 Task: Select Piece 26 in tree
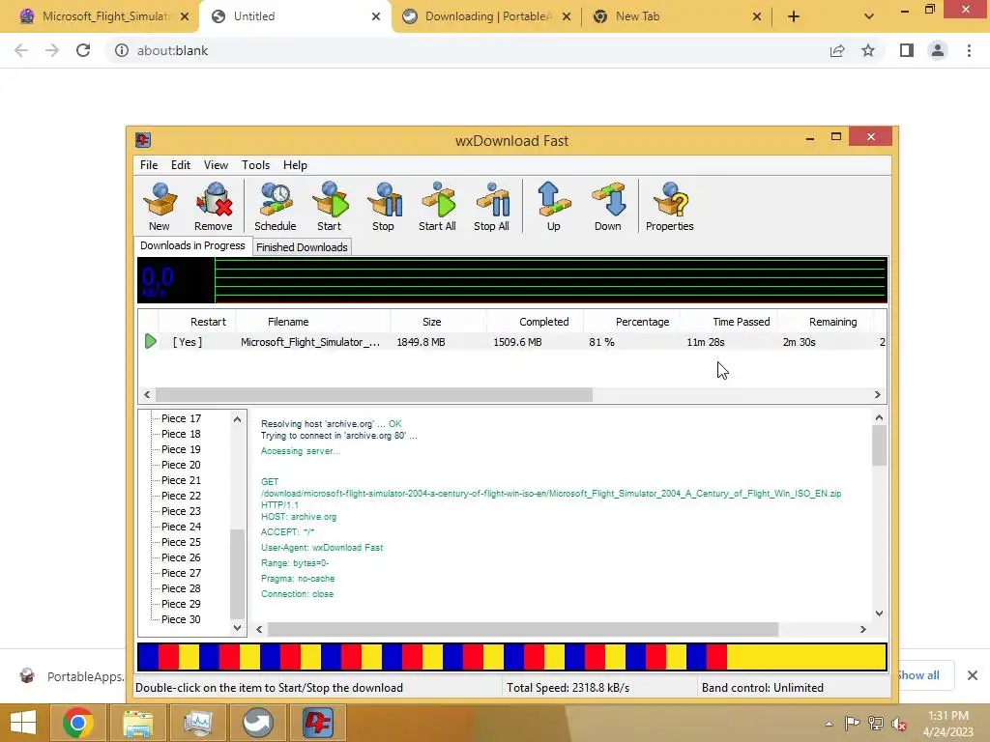(181, 557)
